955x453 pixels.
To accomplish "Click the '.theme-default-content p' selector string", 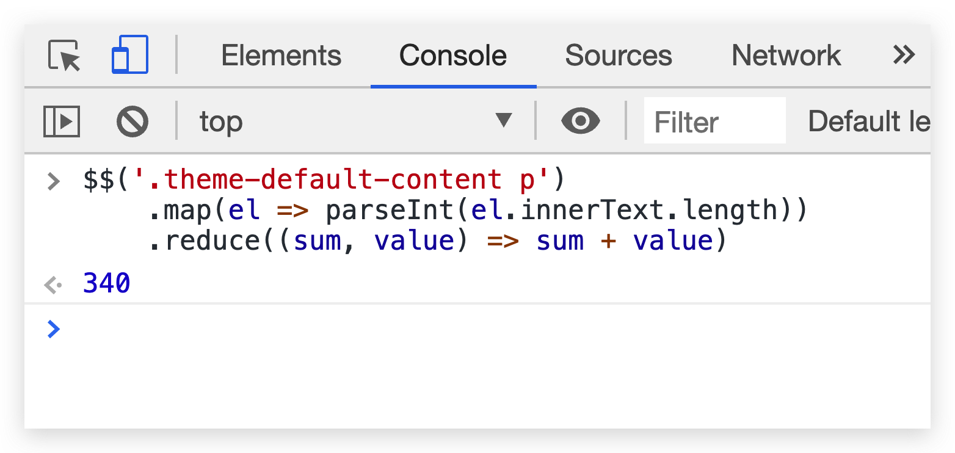I will click(341, 180).
